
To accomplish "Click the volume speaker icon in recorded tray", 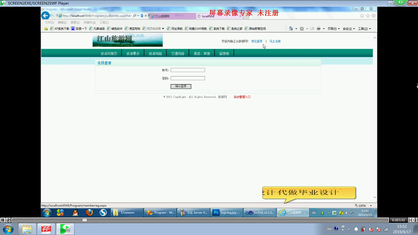I will point(347,213).
